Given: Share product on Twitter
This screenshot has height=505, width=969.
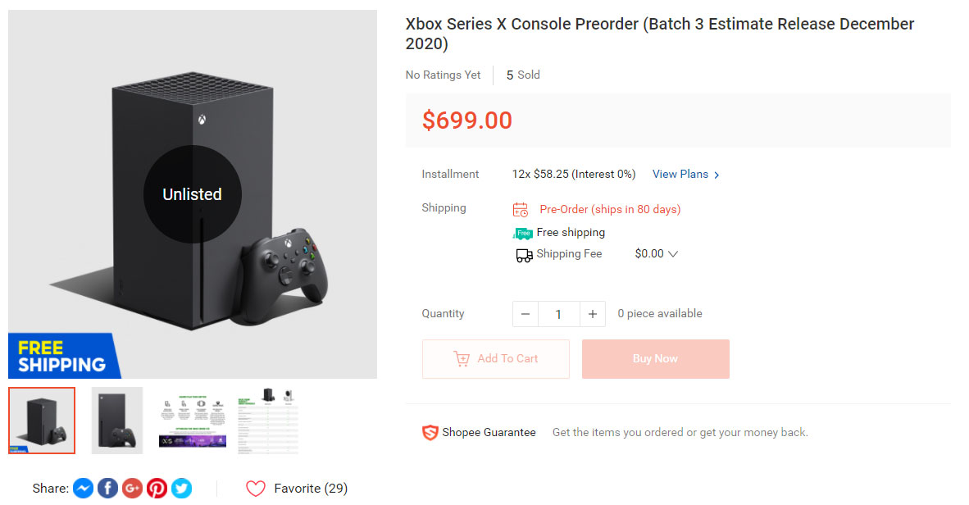Looking at the screenshot, I should click(181, 489).
